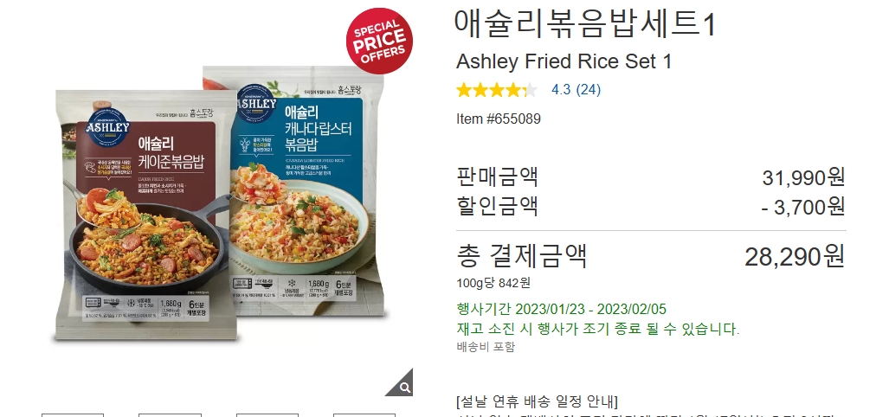Click the 애슐리볶음밥세트1 product title
876x417 pixels.
pyautogui.click(x=585, y=24)
